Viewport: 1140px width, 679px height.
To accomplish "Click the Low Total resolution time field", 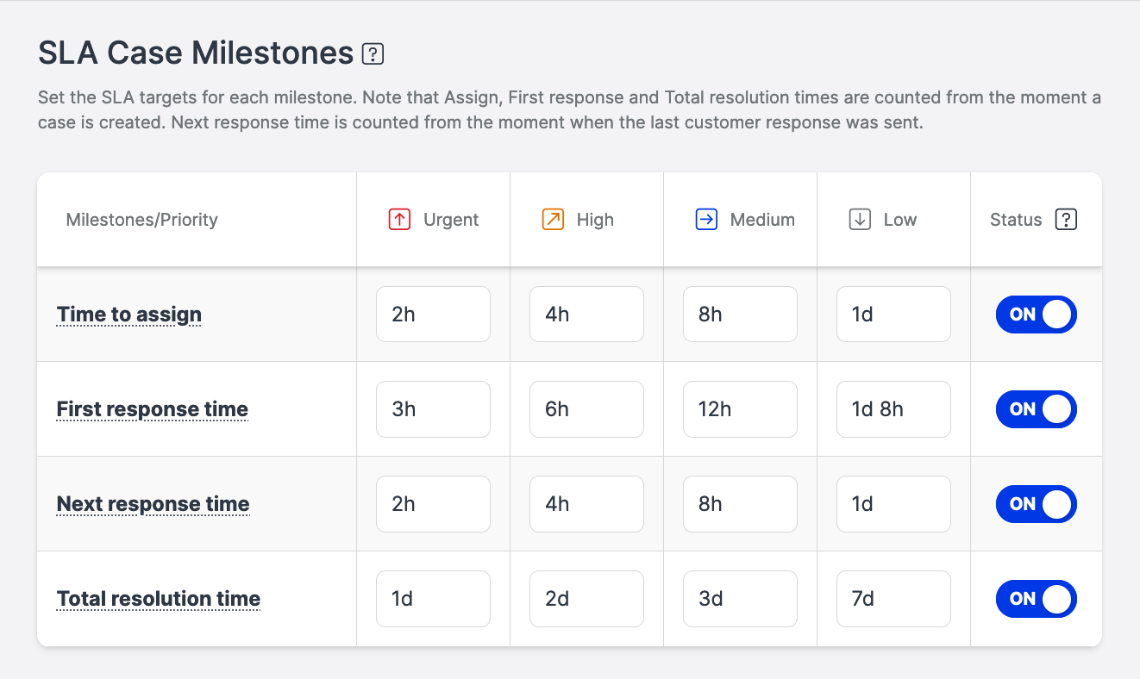I will click(x=893, y=599).
